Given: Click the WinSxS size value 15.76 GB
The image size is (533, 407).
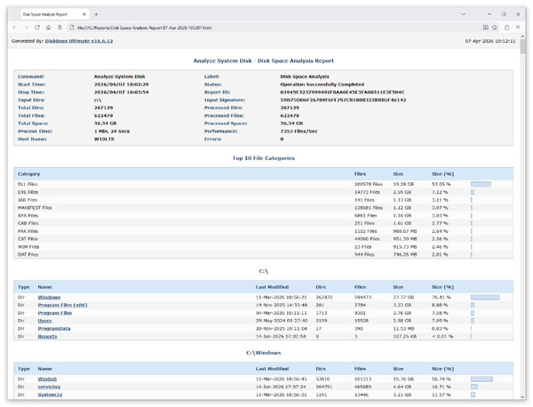Looking at the screenshot, I should pyautogui.click(x=403, y=379).
